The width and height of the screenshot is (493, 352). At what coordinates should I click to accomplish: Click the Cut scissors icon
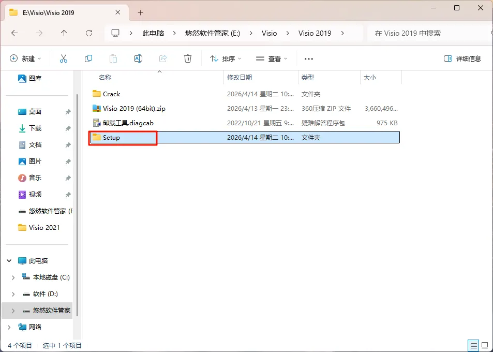[x=64, y=58]
